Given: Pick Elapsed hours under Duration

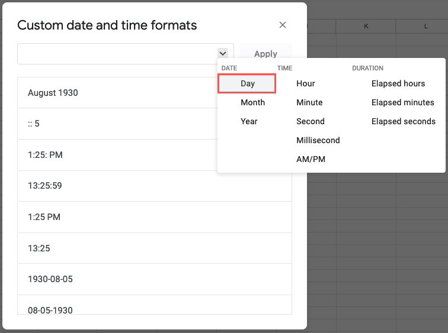Looking at the screenshot, I should pos(398,83).
